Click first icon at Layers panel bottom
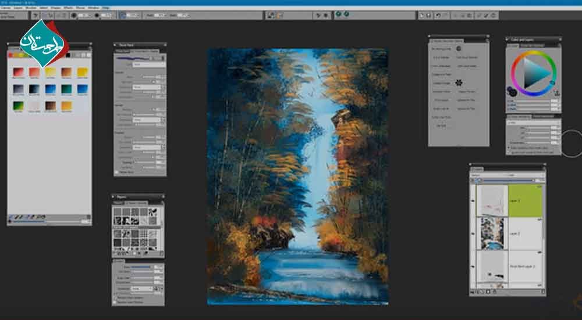This screenshot has height=320, width=582. tap(473, 292)
